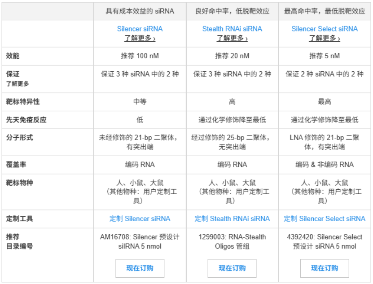Screen dimensions: 373x284
Task: Open the Silencer Select siRNA product link
Action: pyautogui.click(x=324, y=29)
